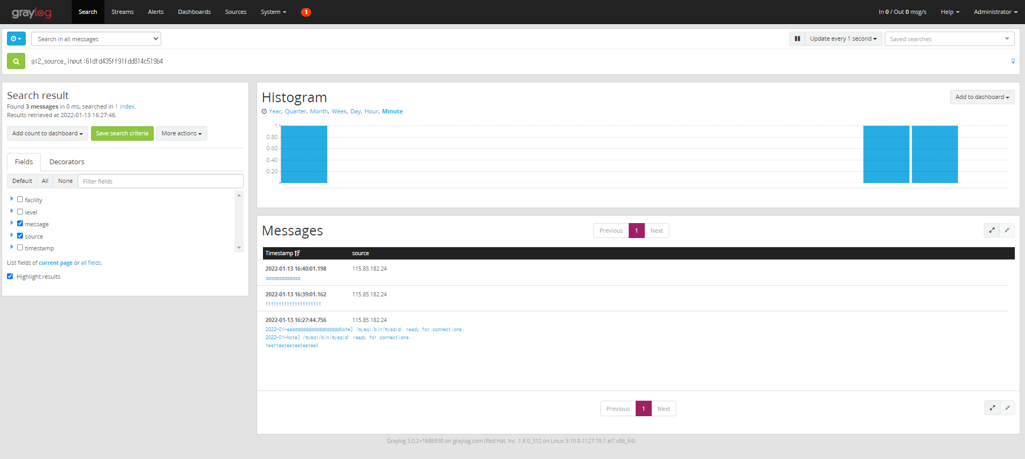
Task: Open the Saved searches dropdown
Action: pos(949,39)
